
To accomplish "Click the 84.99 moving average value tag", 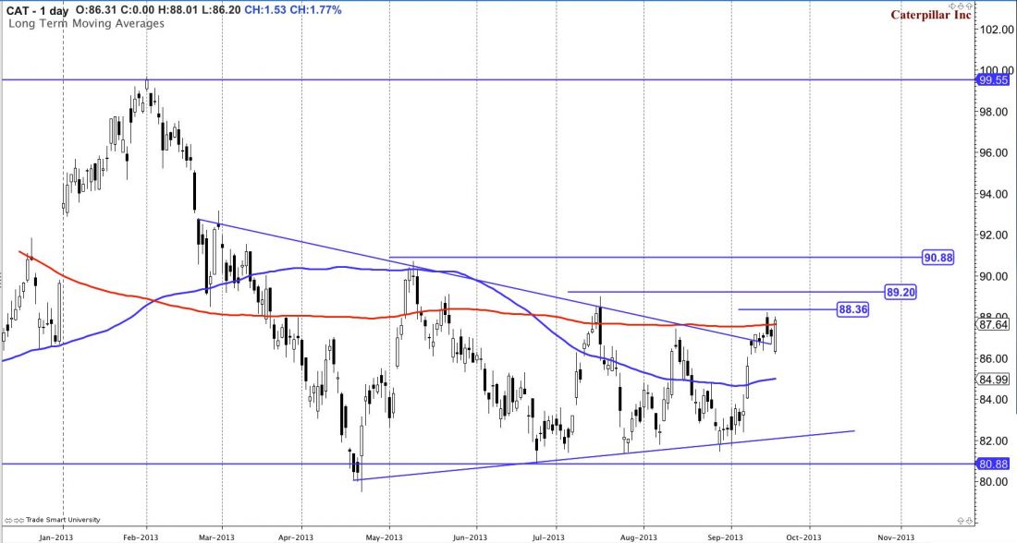I will click(x=995, y=379).
